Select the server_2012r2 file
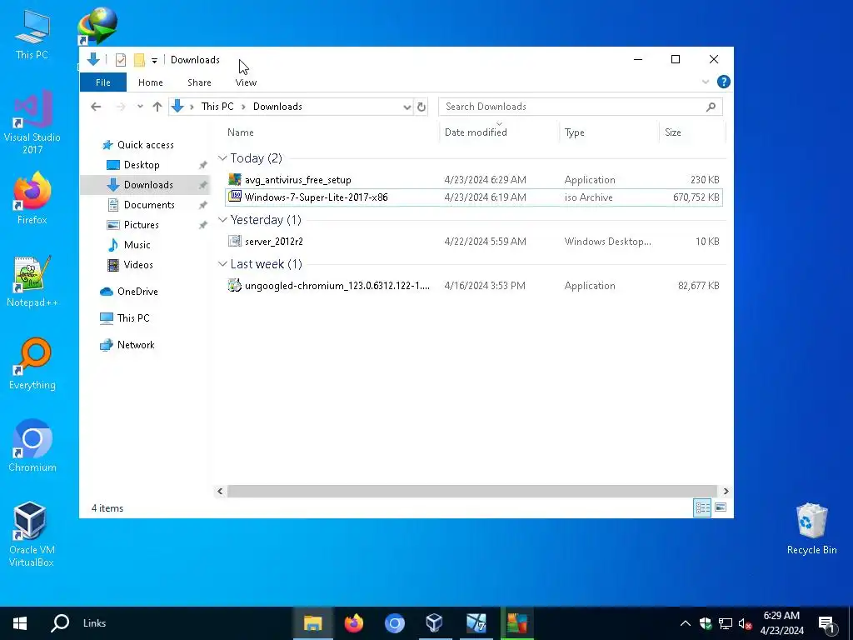Image resolution: width=853 pixels, height=640 pixels. coord(473,241)
